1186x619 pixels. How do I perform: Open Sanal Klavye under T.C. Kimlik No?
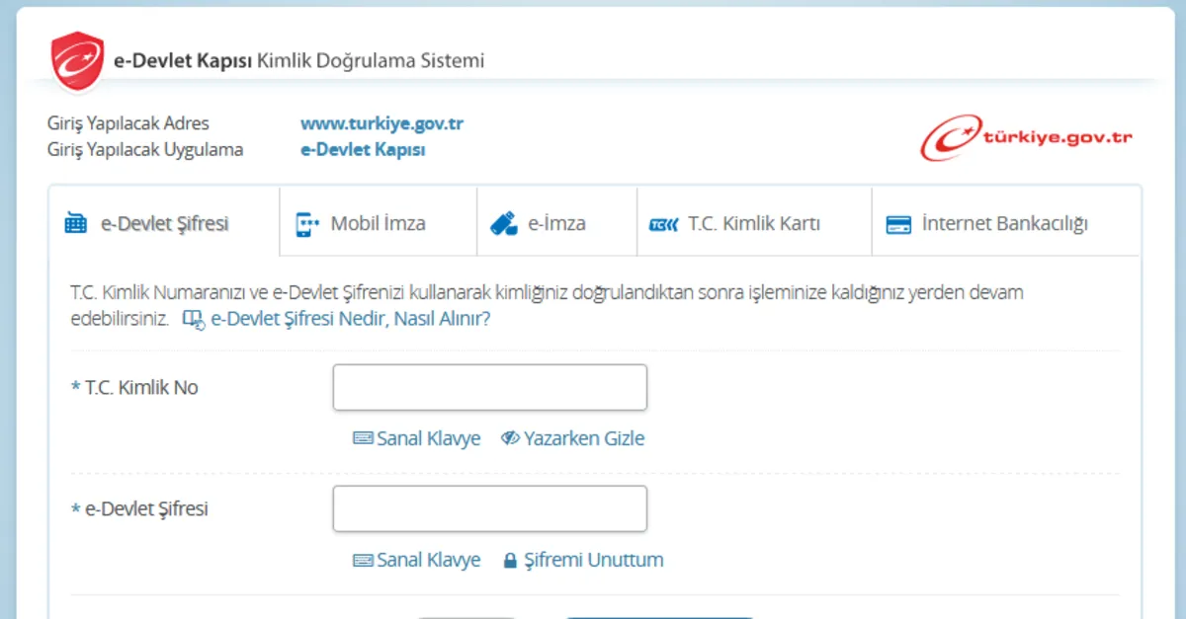417,438
